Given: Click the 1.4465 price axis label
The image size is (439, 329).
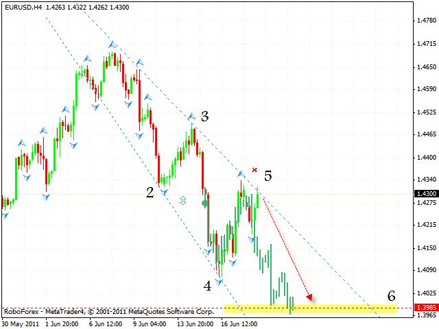Looking at the screenshot, I should tap(427, 134).
